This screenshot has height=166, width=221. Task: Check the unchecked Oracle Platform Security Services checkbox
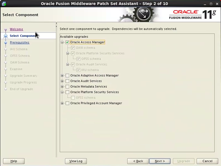click(67, 92)
